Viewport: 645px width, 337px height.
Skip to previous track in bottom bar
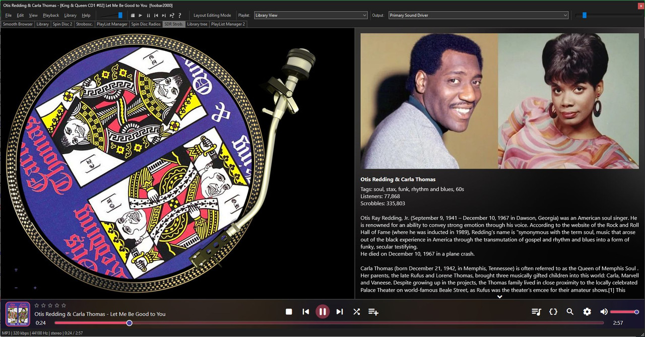click(x=305, y=312)
